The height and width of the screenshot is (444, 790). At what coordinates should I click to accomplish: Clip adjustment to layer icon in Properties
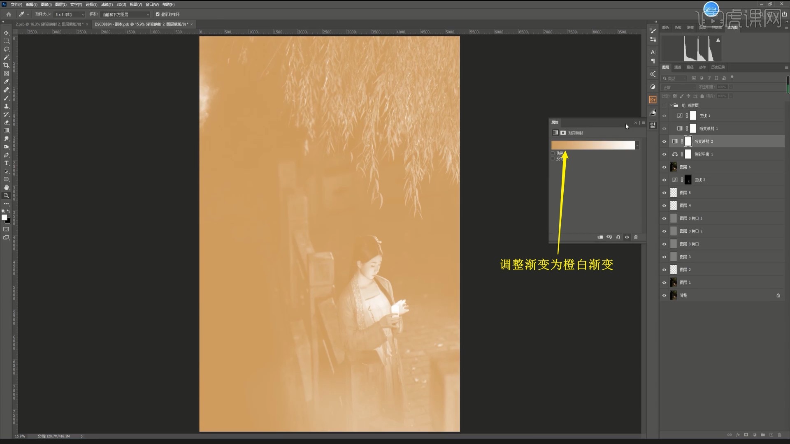pyautogui.click(x=600, y=237)
